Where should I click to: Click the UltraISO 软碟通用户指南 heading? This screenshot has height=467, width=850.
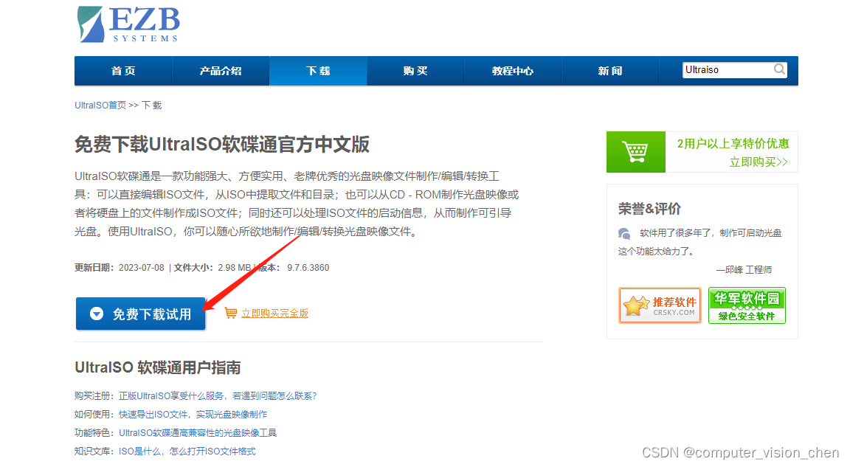coord(158,367)
